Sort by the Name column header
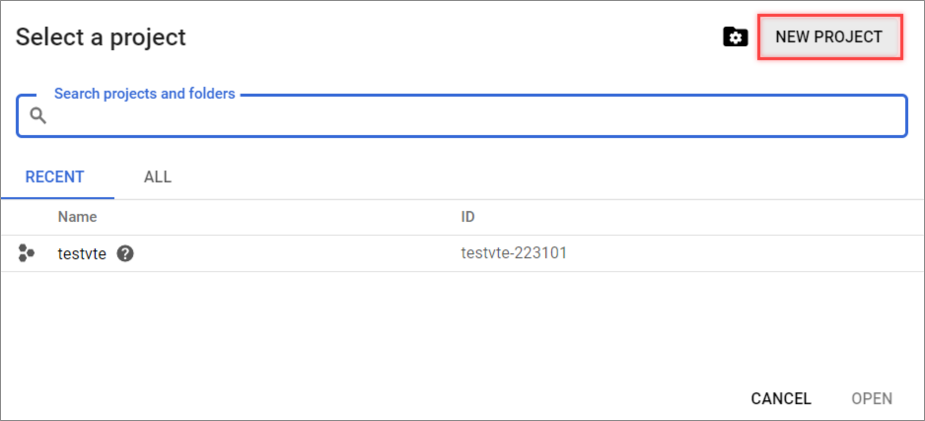The image size is (925, 421). (x=77, y=217)
